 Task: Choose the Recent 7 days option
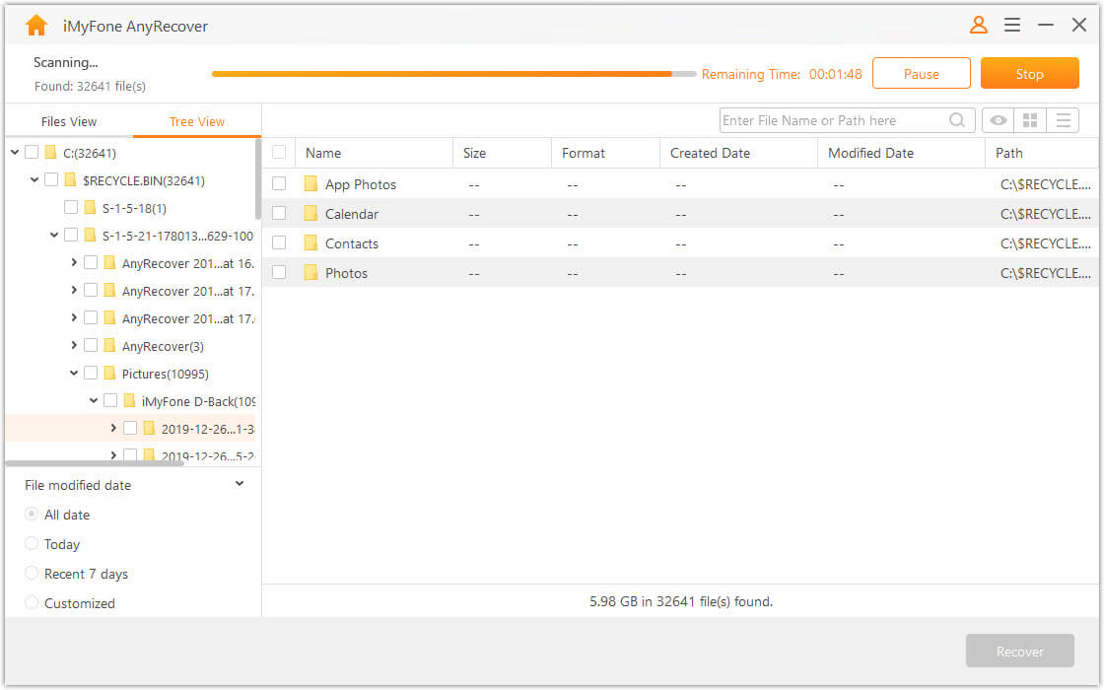(31, 573)
